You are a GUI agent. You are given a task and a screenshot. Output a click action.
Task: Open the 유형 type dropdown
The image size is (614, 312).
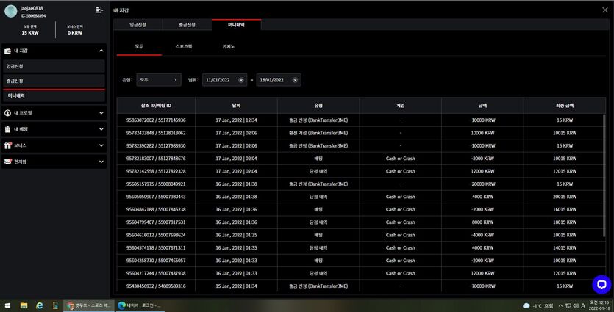(159, 80)
